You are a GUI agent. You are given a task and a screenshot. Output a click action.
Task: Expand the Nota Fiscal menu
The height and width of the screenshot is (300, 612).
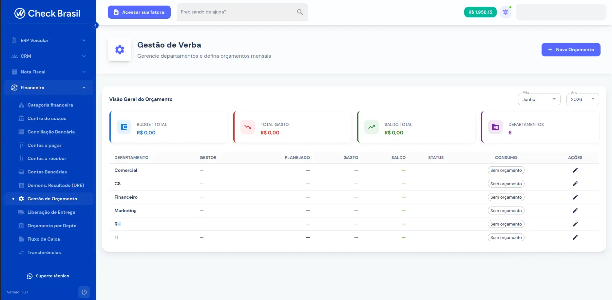(48, 72)
